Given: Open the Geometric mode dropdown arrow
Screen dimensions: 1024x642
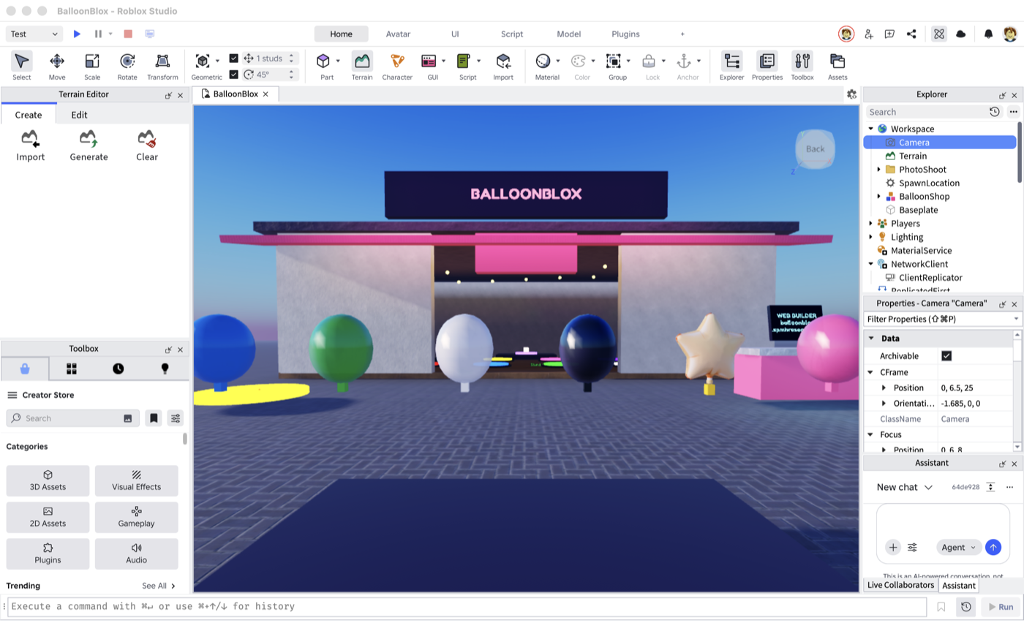Looking at the screenshot, I should 217,61.
